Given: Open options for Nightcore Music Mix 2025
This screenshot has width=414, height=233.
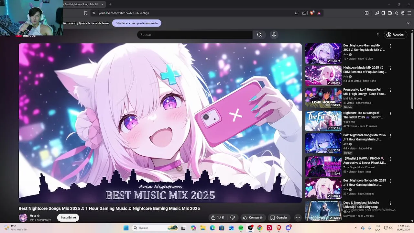Looking at the screenshot, I should tap(390, 68).
